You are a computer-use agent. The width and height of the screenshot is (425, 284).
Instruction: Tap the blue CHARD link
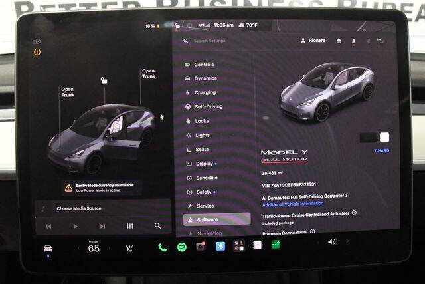tap(382, 151)
